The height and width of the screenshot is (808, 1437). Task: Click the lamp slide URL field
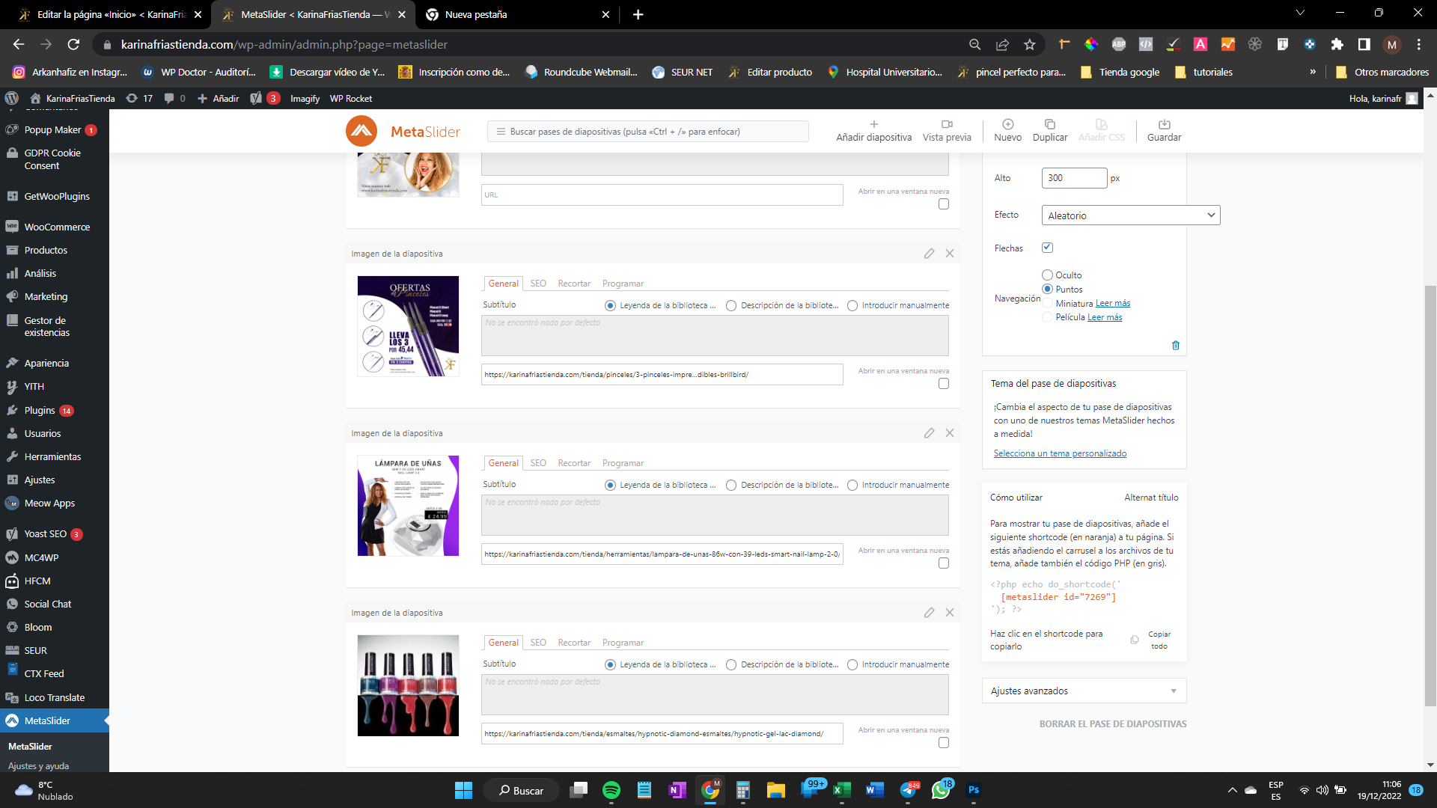pyautogui.click(x=662, y=554)
